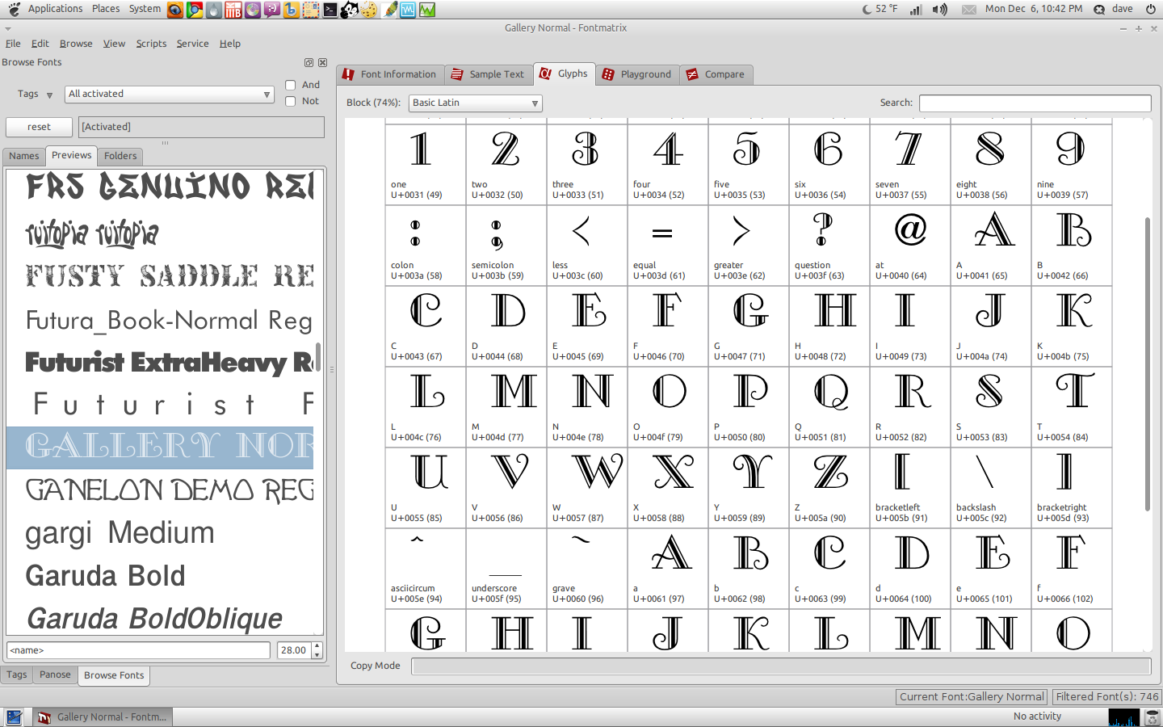Screen dimensions: 1163x727
Task: Select the Garuda Bold font preview
Action: [x=160, y=576]
